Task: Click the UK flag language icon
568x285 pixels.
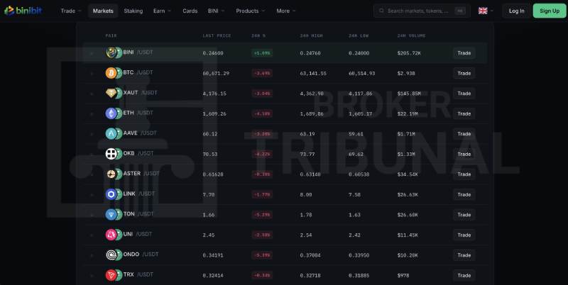Action: coord(483,11)
